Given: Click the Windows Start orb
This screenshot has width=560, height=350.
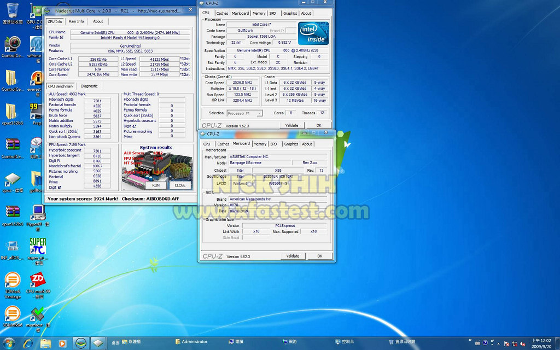Looking at the screenshot, I should 9,342.
